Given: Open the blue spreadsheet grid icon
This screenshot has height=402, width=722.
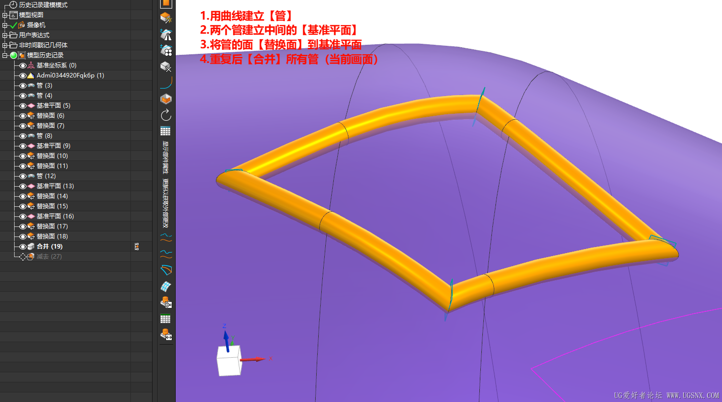Looking at the screenshot, I should (166, 131).
